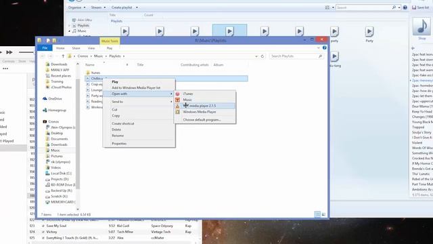Click Save list in Media Player
The width and height of the screenshot is (433, 244).
pyautogui.click(x=421, y=7)
